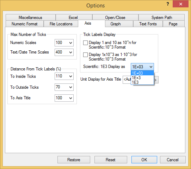Switch to the Miscellaneous tab
Image resolution: width=191 pixels, height=169 pixels.
[x=30, y=18]
